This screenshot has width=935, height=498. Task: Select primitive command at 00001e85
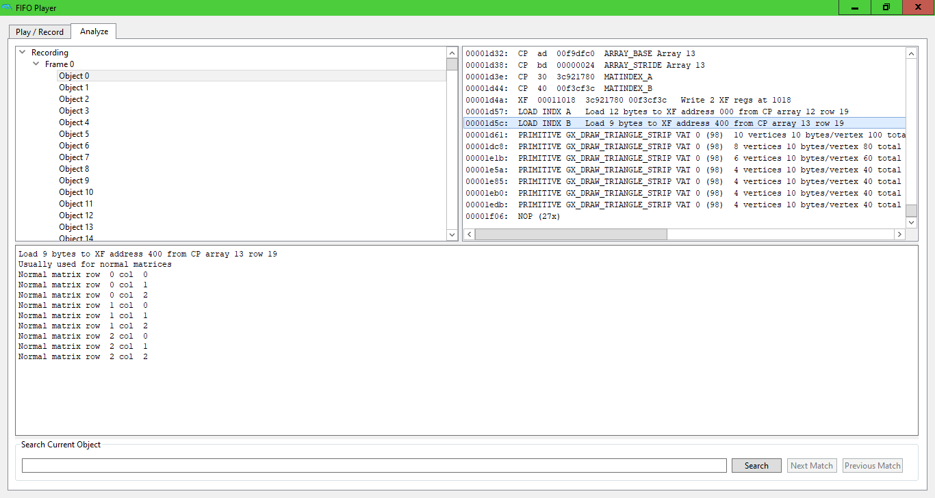684,181
